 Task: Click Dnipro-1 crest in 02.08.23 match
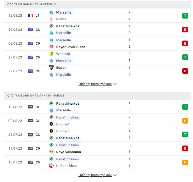[51, 124]
